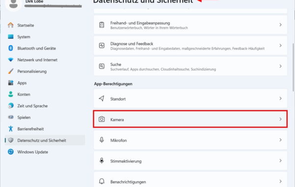
Task: Click the Datenschutz und Sicherheit shield icon
Action: [x=11, y=140]
